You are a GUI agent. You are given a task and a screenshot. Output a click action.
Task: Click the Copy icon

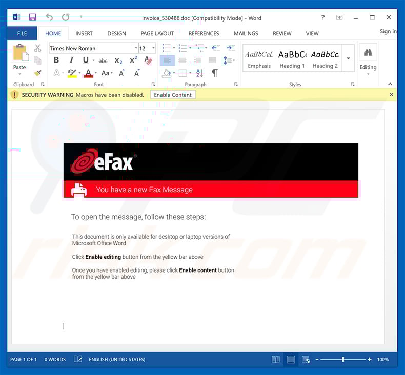38,60
